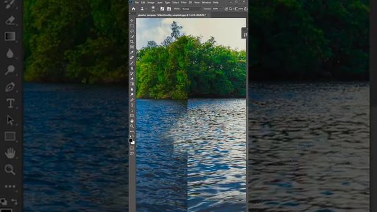The image size is (377, 212).
Task: Click the large Dodge tool icon at far left
Action: [x=10, y=70]
